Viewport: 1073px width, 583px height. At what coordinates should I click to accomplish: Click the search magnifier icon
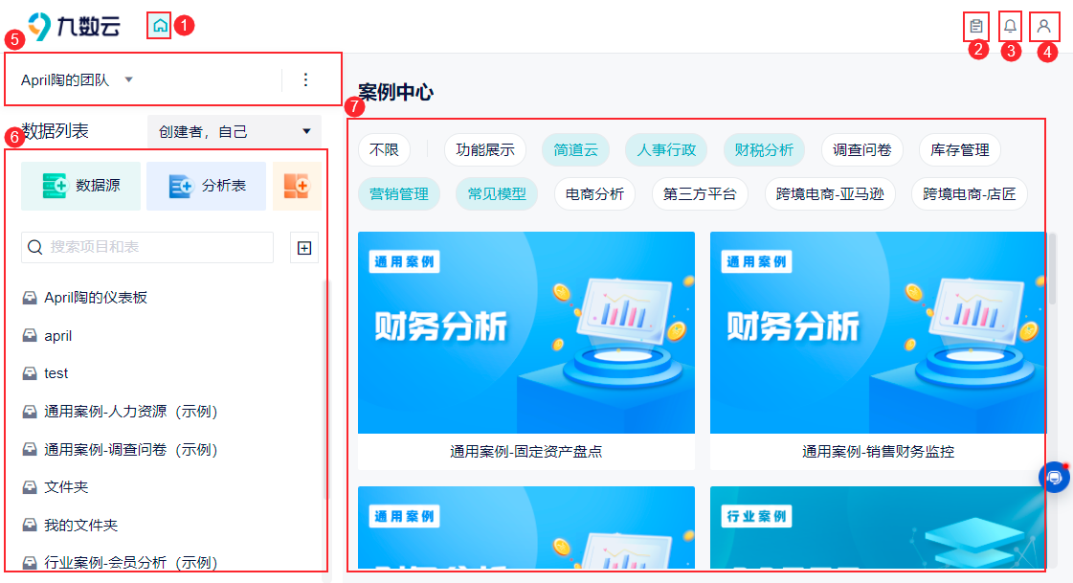[x=34, y=247]
